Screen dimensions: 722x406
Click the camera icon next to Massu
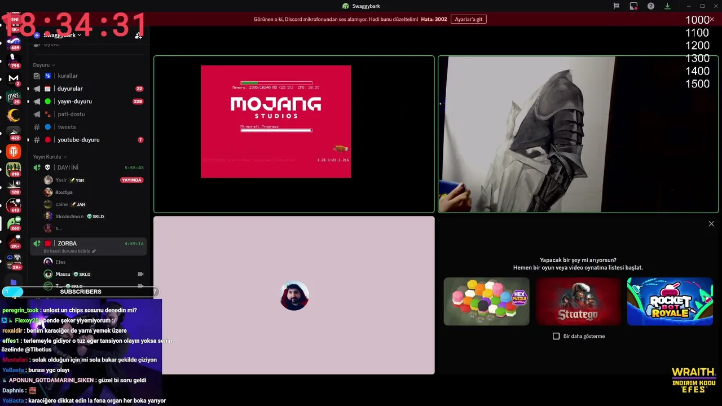[x=140, y=274]
